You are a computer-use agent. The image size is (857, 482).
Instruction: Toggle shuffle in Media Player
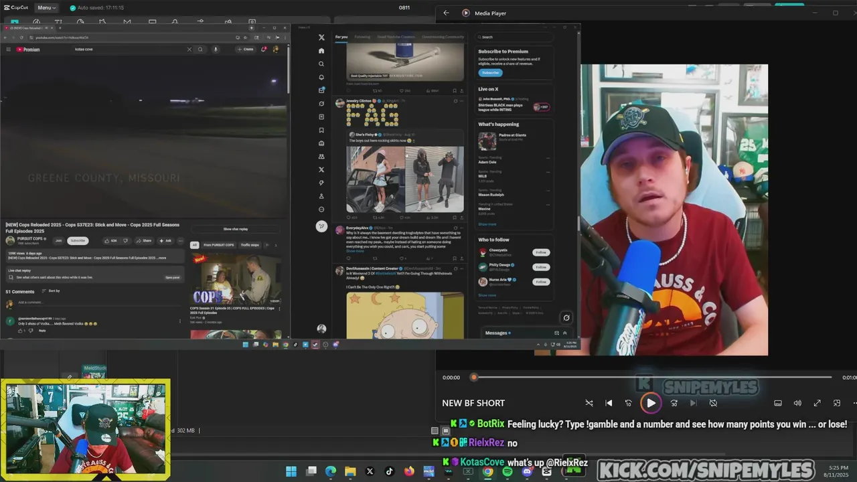tap(589, 403)
